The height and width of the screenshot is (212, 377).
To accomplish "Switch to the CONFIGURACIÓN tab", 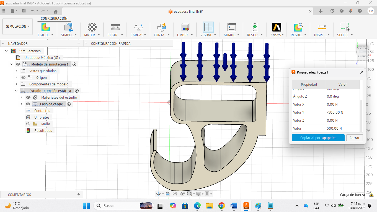I will pyautogui.click(x=54, y=19).
